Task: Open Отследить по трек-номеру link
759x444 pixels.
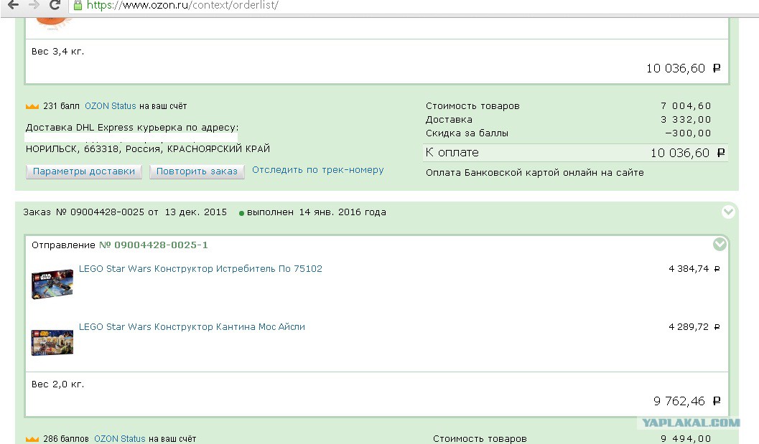Action: (318, 170)
